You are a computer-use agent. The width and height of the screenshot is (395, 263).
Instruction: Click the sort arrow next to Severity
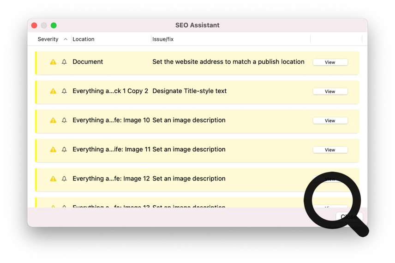pyautogui.click(x=66, y=39)
